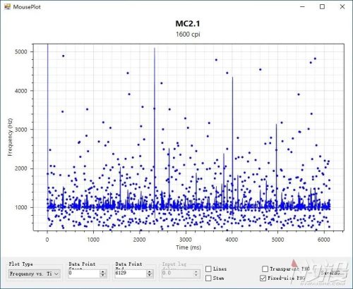Adjust Data Point End using spinner arrows
Image resolution: width=353 pixels, height=289 pixels.
click(x=150, y=273)
